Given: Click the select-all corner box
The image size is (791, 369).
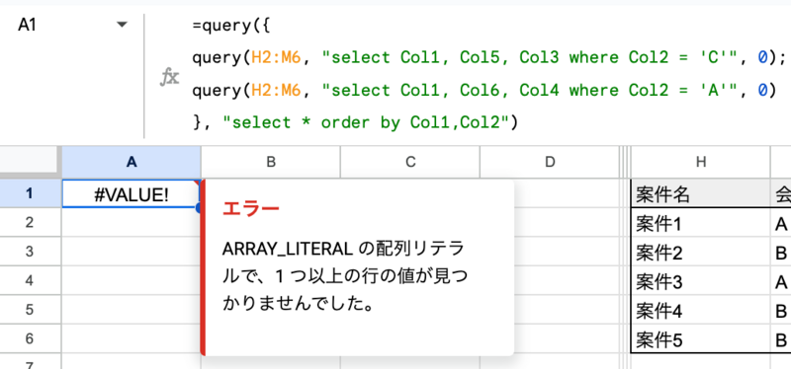Looking at the screenshot, I should pyautogui.click(x=31, y=162).
